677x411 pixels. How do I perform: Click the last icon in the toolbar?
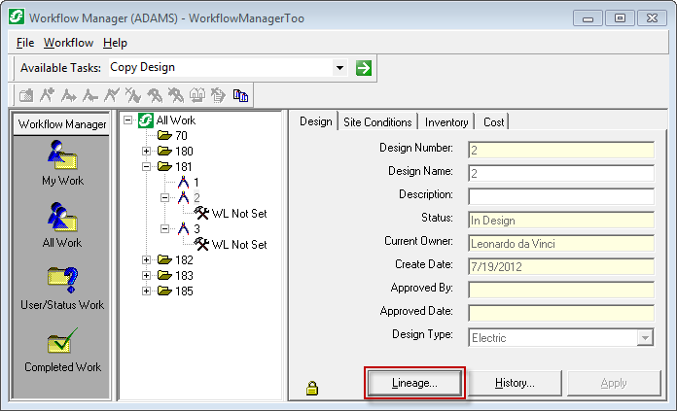tap(240, 95)
